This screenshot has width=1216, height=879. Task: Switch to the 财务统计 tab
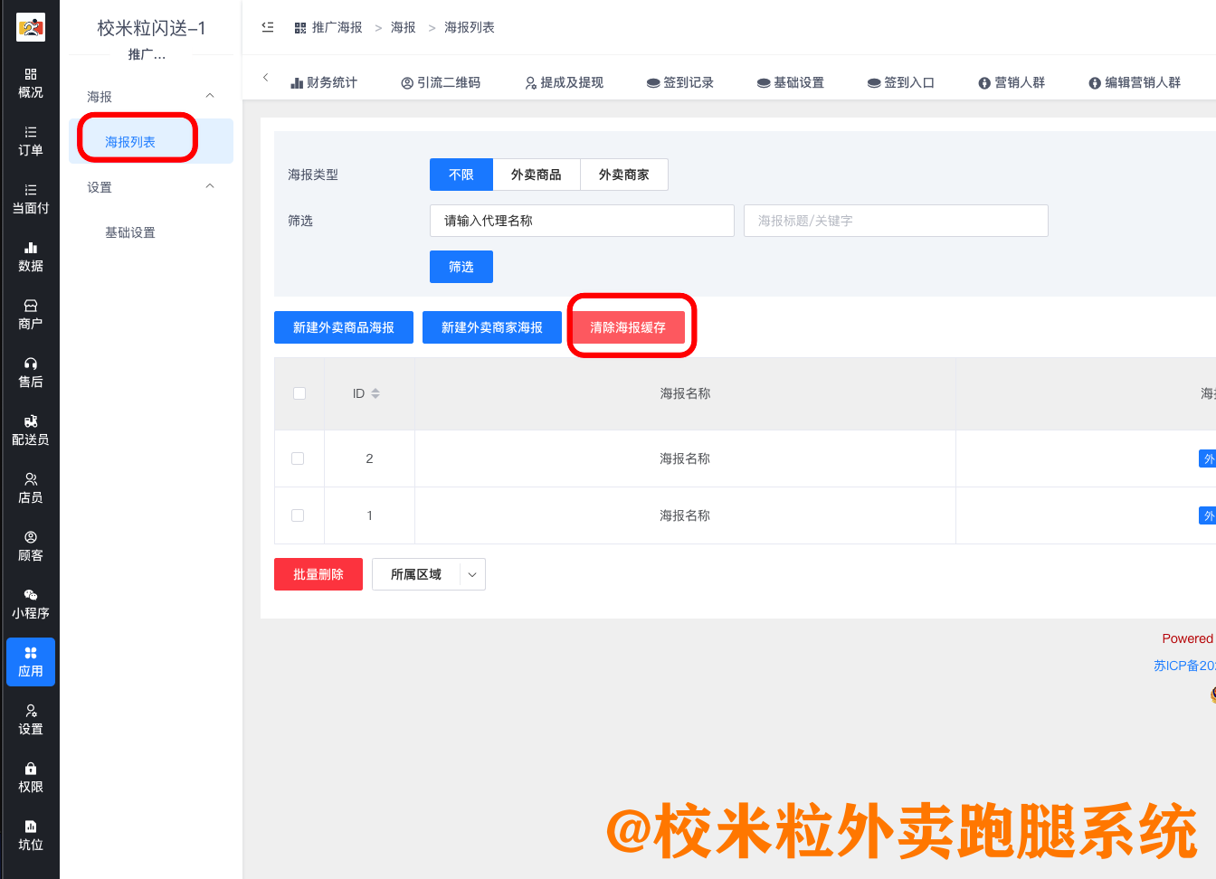click(323, 82)
